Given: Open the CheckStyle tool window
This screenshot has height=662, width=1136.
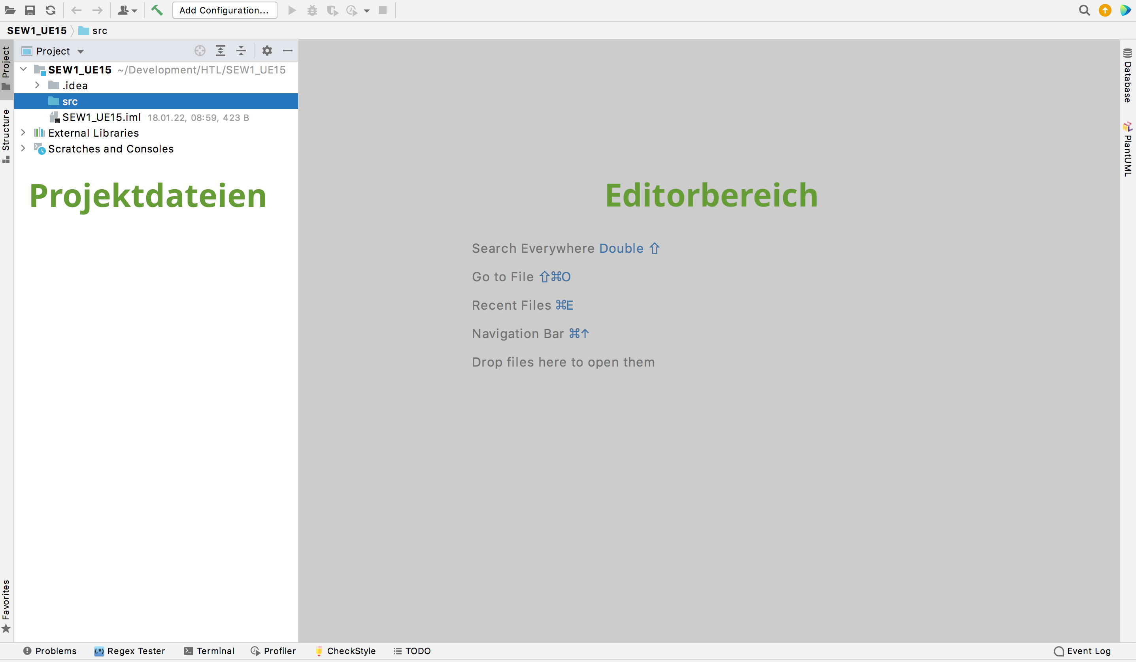Looking at the screenshot, I should [346, 651].
